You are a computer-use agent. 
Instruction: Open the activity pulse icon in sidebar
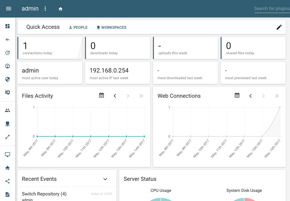[x=7, y=40]
